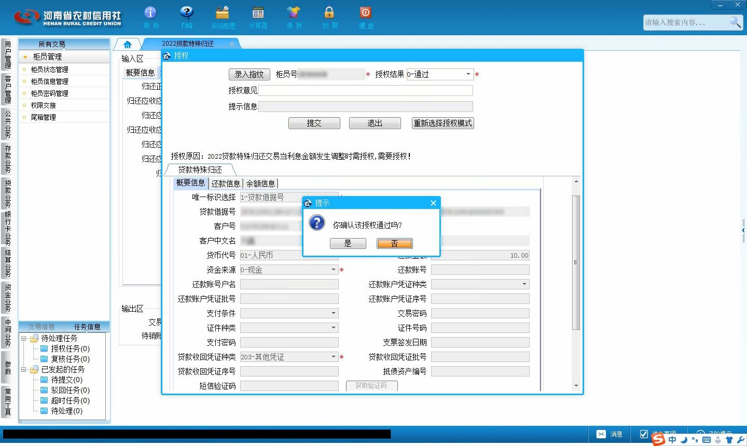
Task: Click the 超时任务(0) folder icon
Action: [45, 400]
